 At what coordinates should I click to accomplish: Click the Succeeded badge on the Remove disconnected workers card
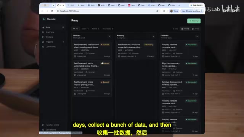[191, 82]
